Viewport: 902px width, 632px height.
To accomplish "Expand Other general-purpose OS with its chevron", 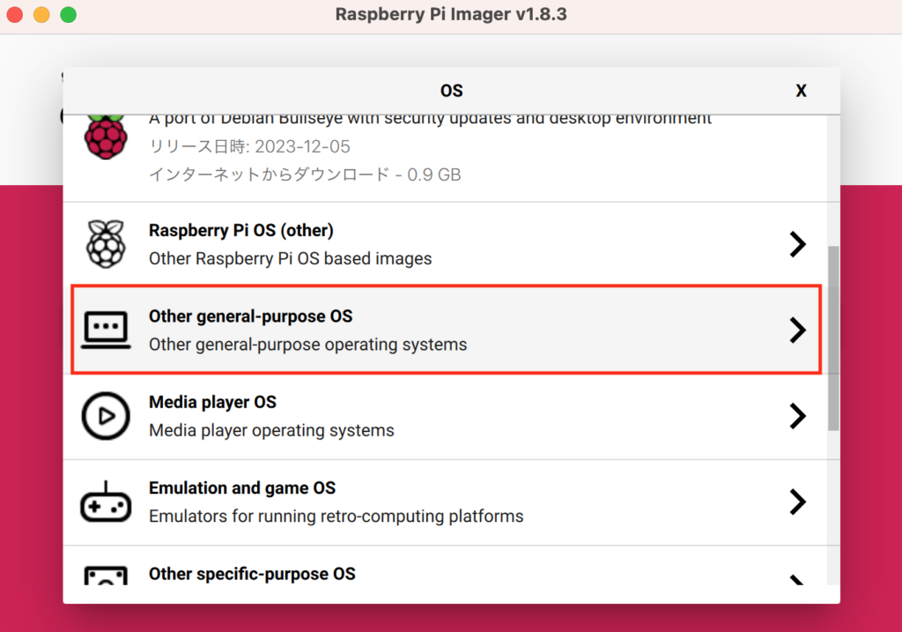I will (x=798, y=330).
